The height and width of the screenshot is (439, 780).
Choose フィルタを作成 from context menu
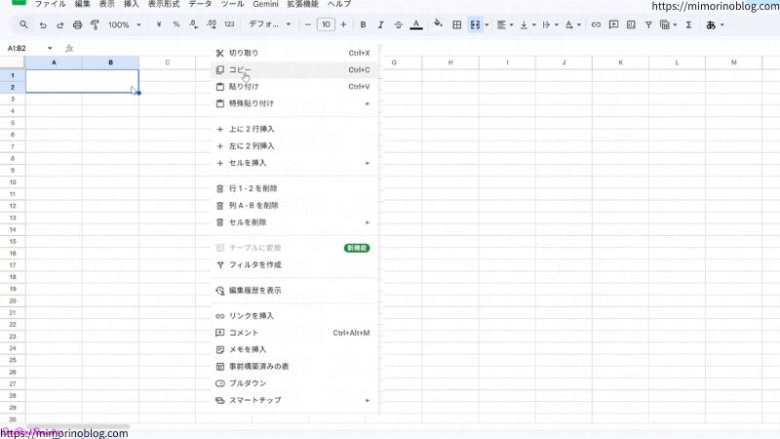point(294,264)
